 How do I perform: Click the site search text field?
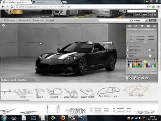click(114, 20)
